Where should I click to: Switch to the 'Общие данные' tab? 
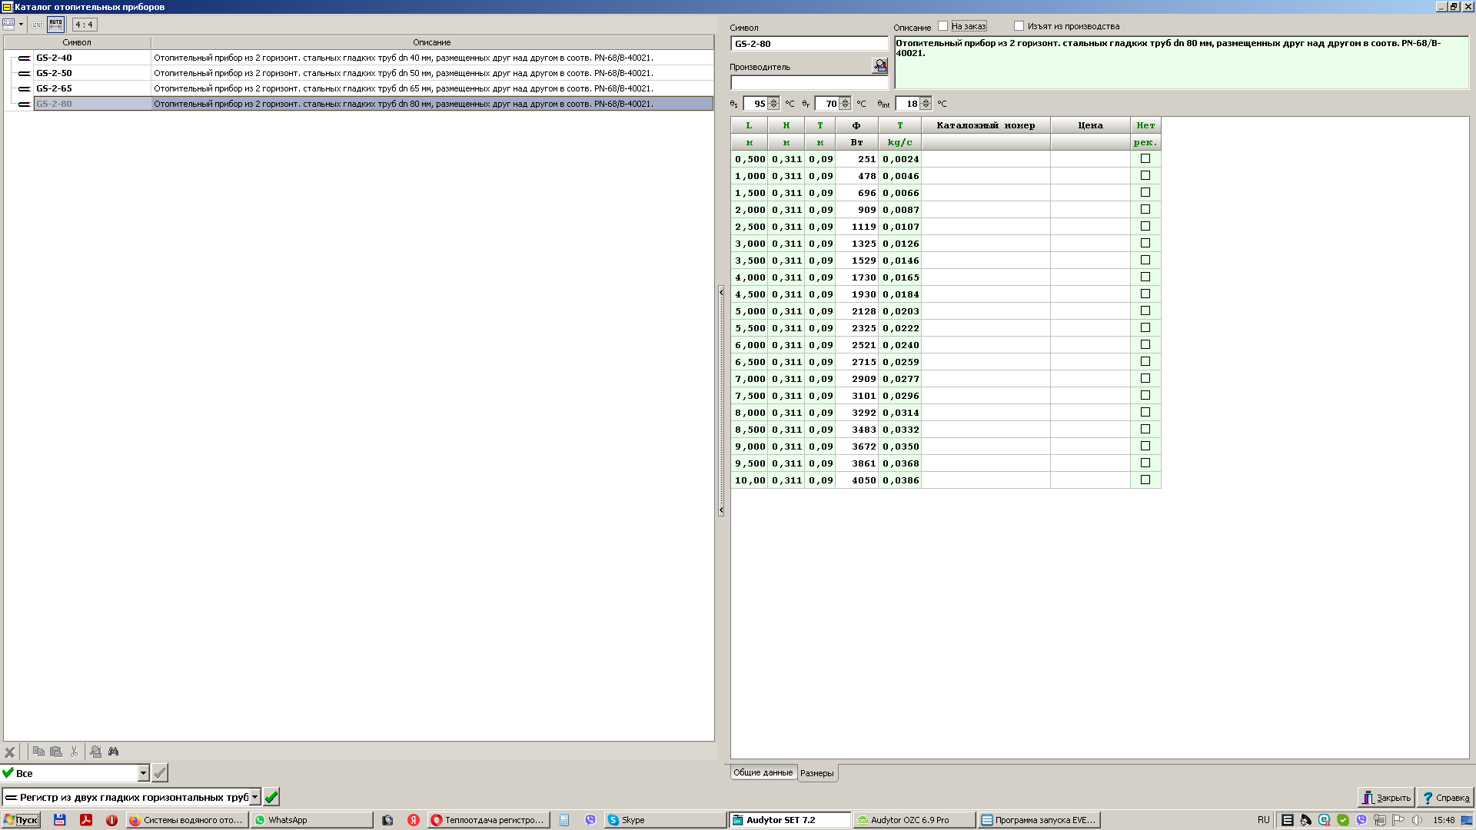click(763, 772)
